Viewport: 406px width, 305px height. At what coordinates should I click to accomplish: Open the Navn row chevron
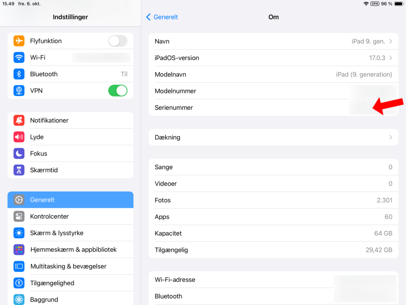(x=391, y=41)
